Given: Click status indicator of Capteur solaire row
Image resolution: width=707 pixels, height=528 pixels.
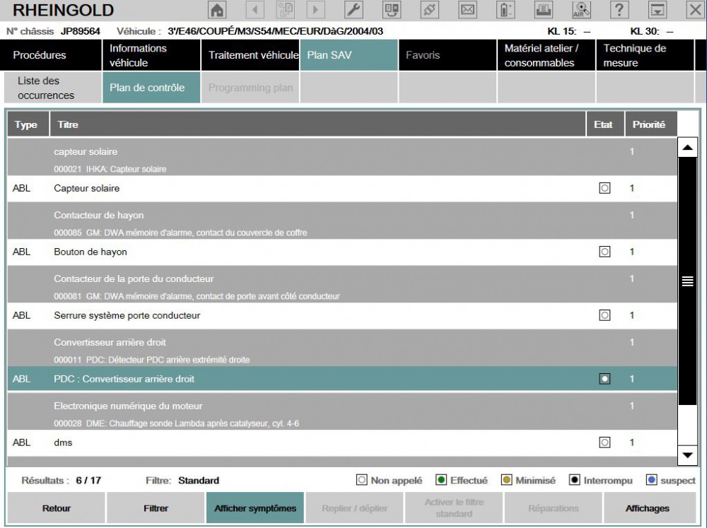Looking at the screenshot, I should point(604,188).
